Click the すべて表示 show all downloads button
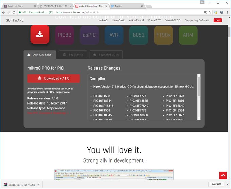 coord(216,184)
